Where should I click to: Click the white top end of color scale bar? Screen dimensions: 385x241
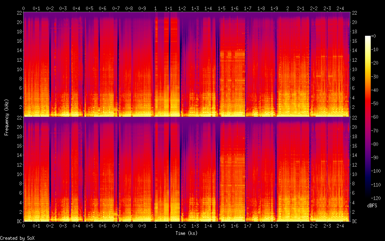coord(368,37)
